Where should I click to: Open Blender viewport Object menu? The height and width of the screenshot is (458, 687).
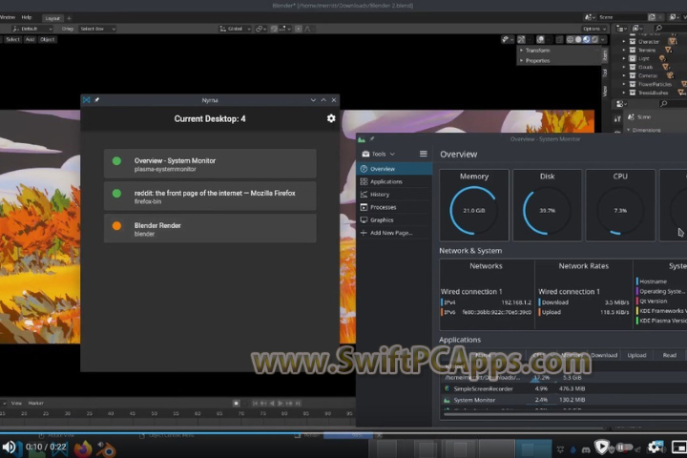point(48,39)
